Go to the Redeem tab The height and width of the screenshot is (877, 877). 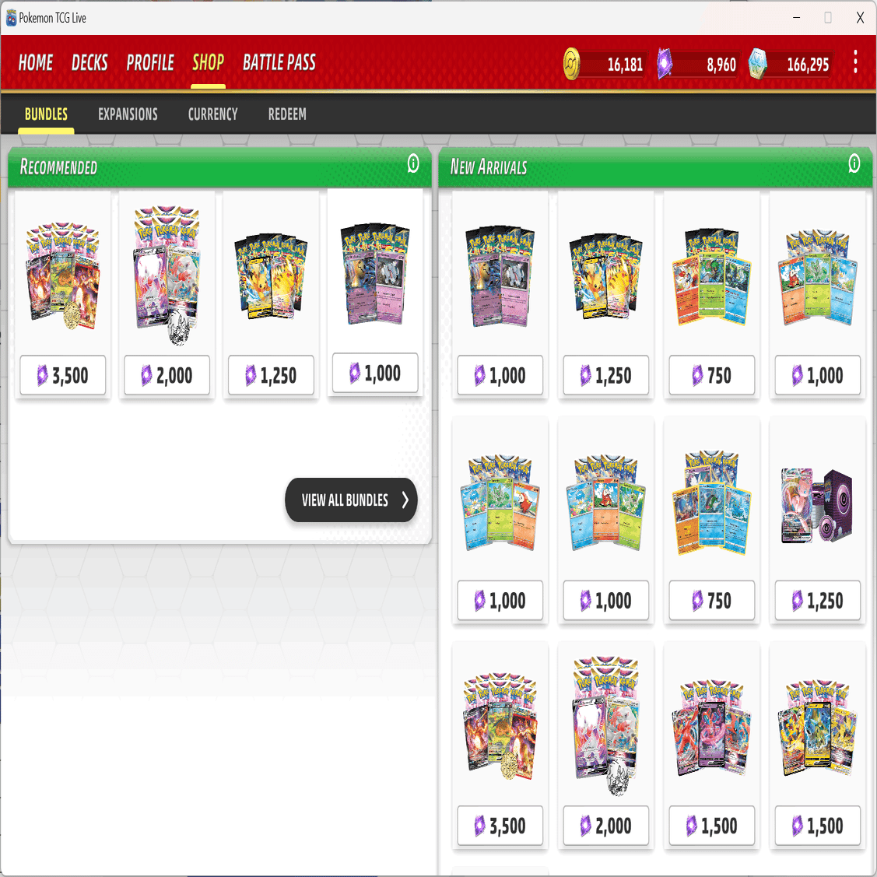pyautogui.click(x=287, y=114)
